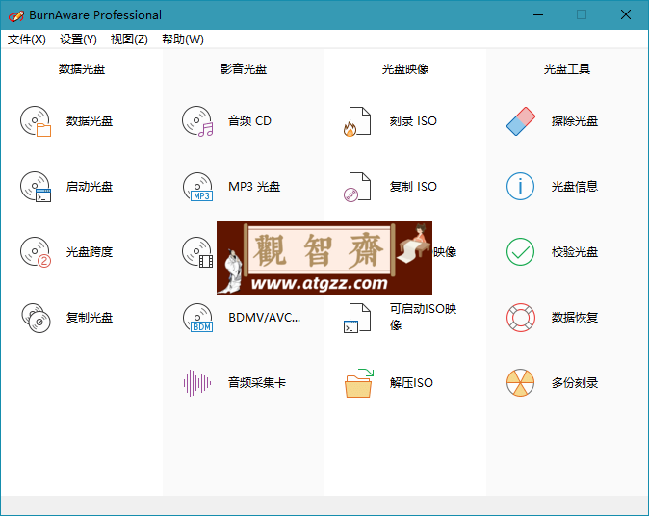This screenshot has height=516, width=649.
Task: Click the 解压ISO extract folder icon
Action: tap(359, 383)
